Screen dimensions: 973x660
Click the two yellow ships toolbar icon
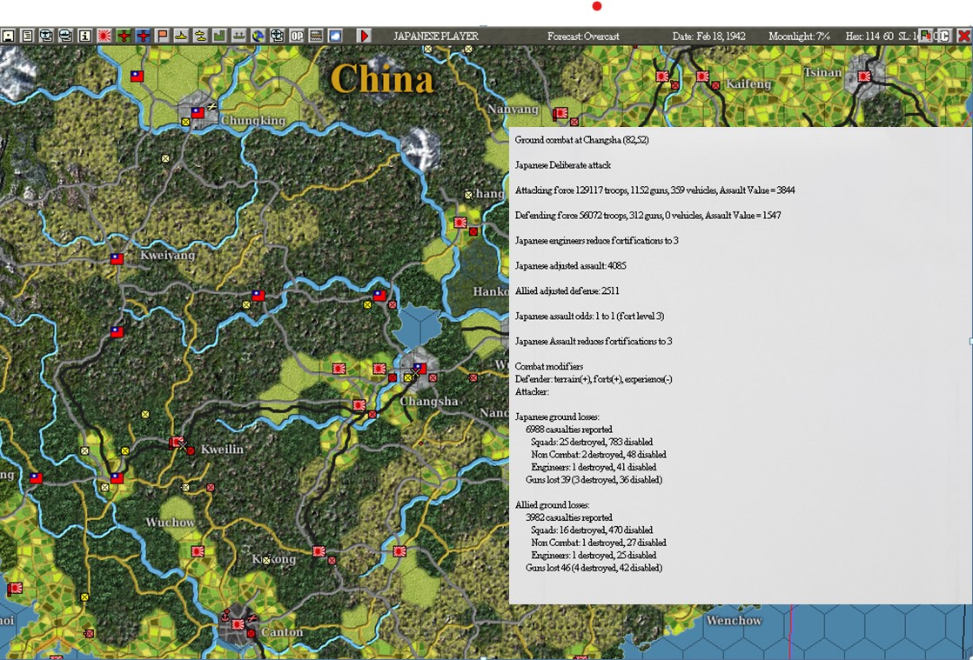tap(200, 36)
